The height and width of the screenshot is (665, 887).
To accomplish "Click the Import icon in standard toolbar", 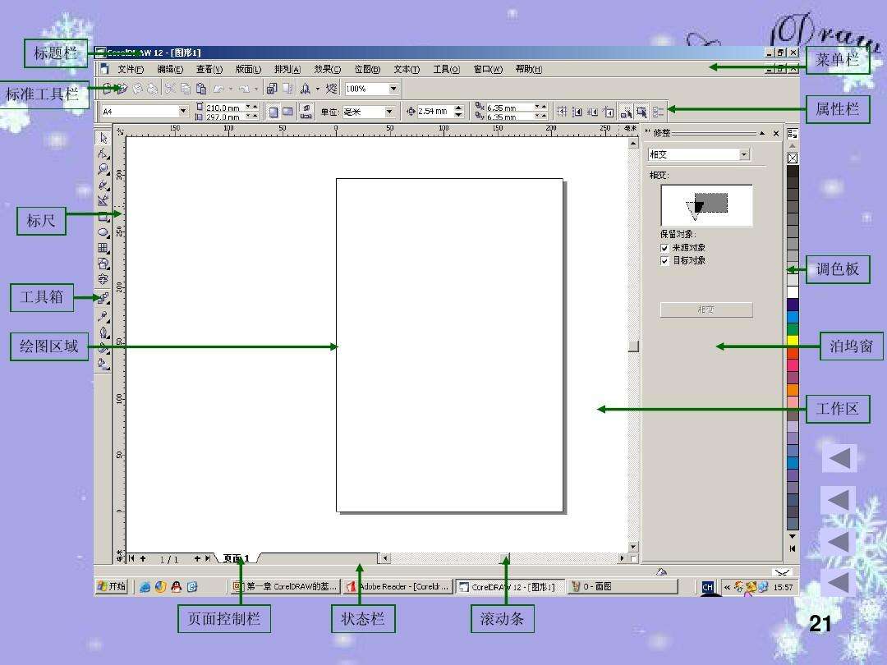I will coord(272,89).
